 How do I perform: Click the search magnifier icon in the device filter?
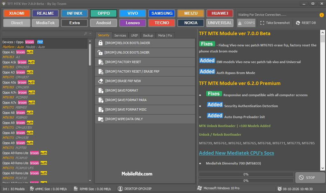click(x=85, y=33)
